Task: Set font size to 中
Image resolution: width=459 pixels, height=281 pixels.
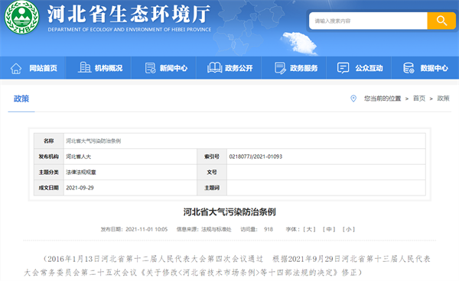Action: coord(329,229)
